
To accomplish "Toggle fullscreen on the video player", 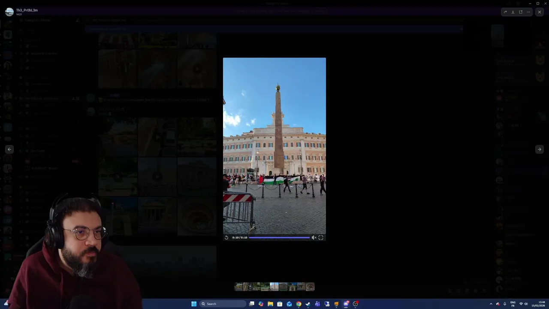I will pyautogui.click(x=321, y=237).
